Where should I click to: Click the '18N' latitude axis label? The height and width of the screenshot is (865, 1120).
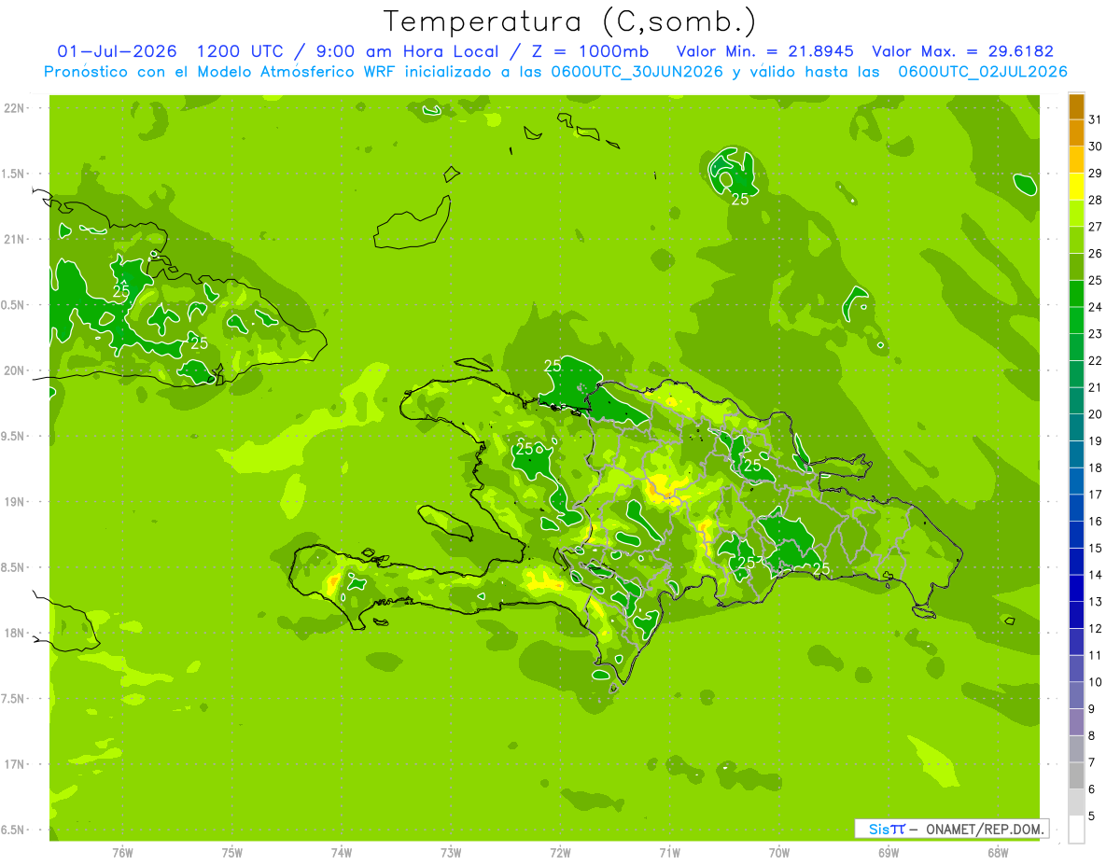[15, 633]
